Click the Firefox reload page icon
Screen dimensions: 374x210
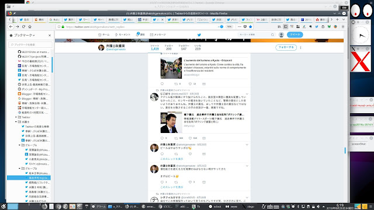coord(23,27)
